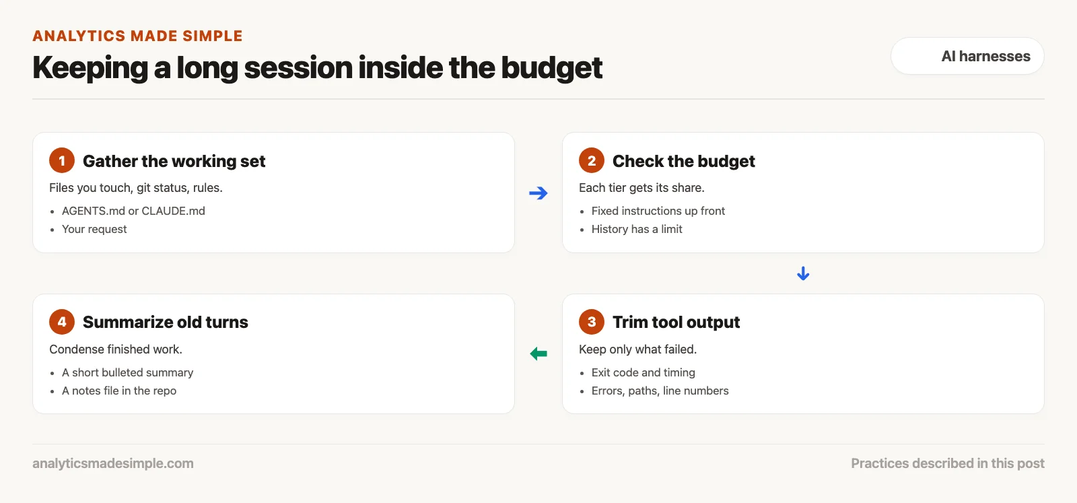Click the 'AGENTS.md or CLAUDE.md' bullet
This screenshot has width=1077, height=503.
pos(133,211)
